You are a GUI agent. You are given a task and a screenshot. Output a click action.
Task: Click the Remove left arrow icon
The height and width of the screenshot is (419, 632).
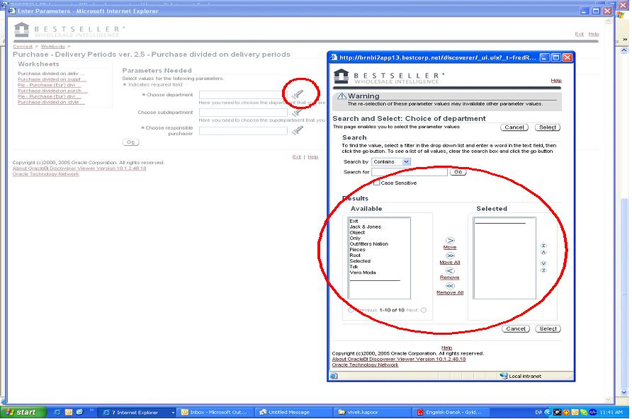450,271
